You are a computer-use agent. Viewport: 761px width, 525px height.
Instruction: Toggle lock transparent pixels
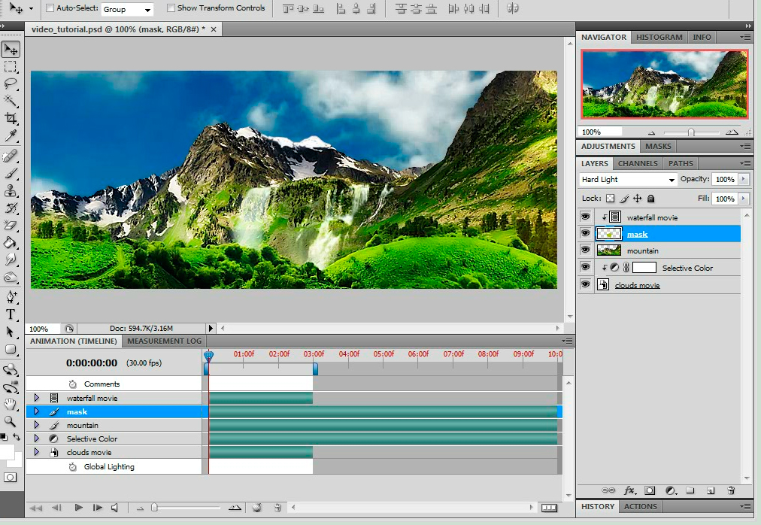pyautogui.click(x=610, y=198)
